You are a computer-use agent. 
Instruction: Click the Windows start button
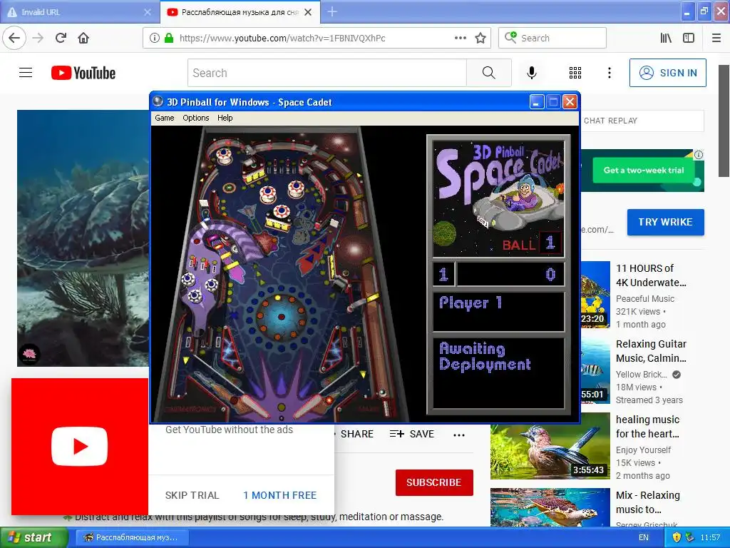(34, 537)
